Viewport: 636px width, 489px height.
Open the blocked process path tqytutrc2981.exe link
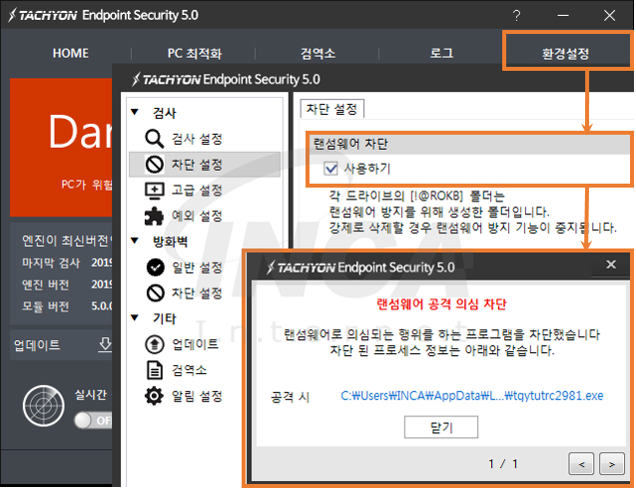471,396
